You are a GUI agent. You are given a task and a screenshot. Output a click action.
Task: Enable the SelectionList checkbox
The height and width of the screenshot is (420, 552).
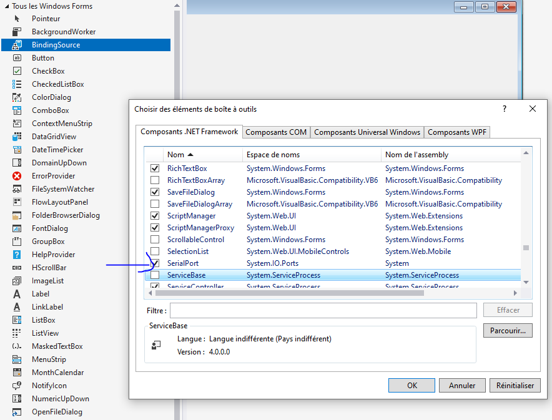(155, 252)
